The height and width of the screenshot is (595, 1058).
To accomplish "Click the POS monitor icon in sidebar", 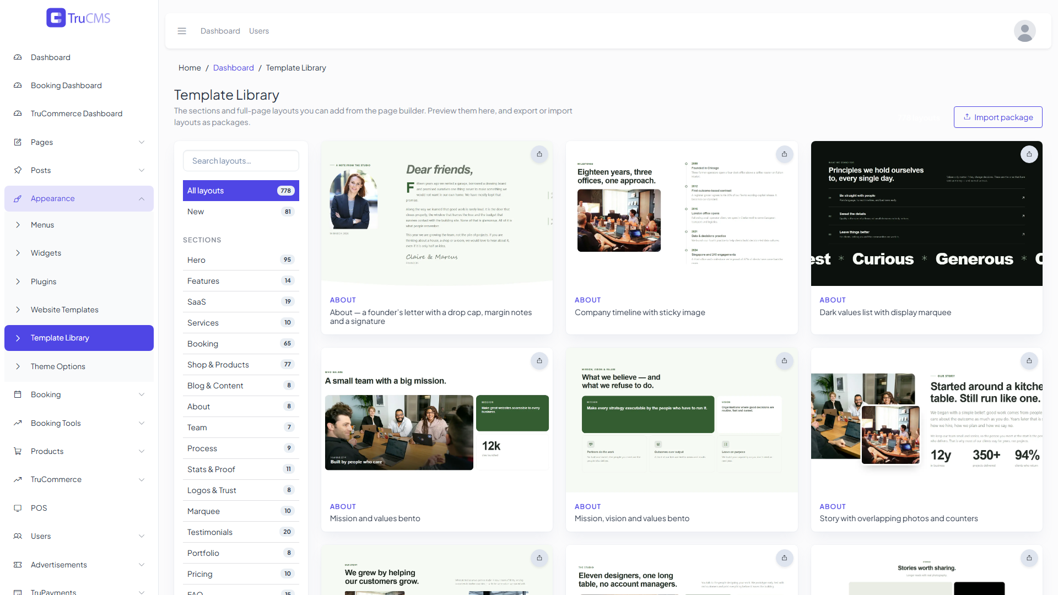I will coord(18,508).
